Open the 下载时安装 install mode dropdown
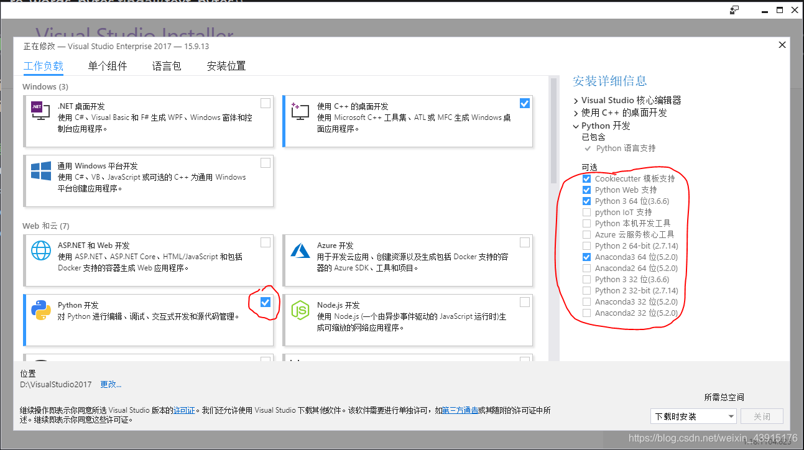Viewport: 804px width, 450px height. [x=693, y=416]
